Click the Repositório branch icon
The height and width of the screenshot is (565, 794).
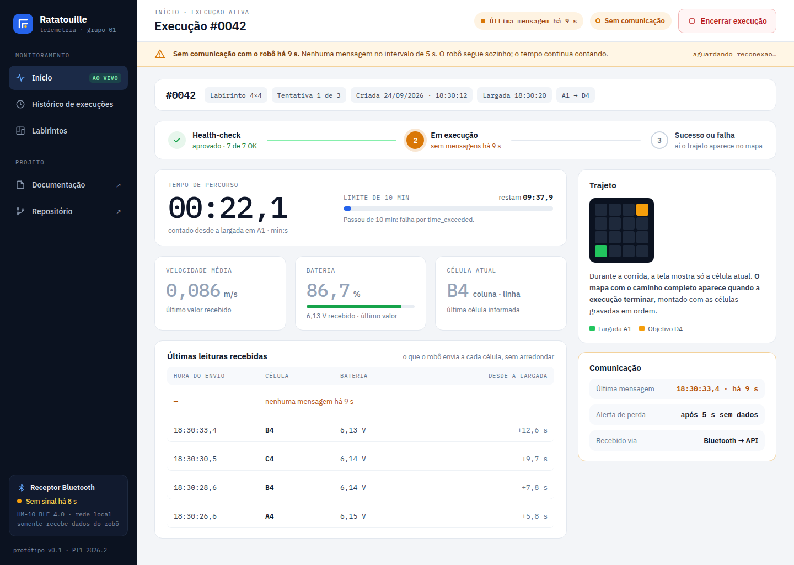(x=20, y=211)
